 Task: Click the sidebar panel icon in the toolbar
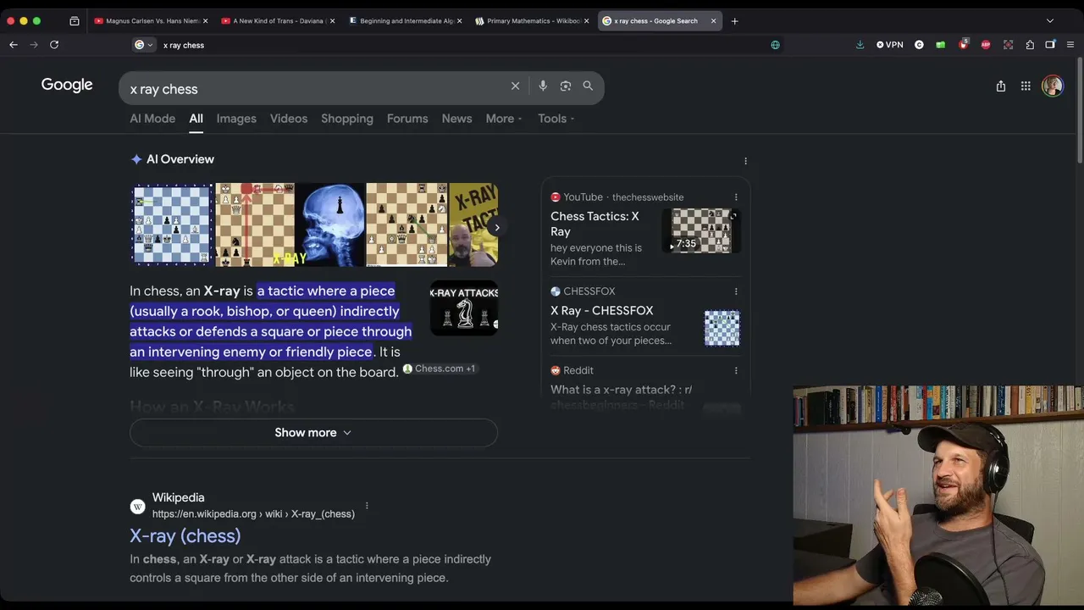(1050, 45)
